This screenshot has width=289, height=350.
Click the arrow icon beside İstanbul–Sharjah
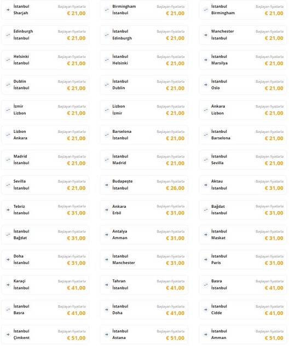click(8, 10)
